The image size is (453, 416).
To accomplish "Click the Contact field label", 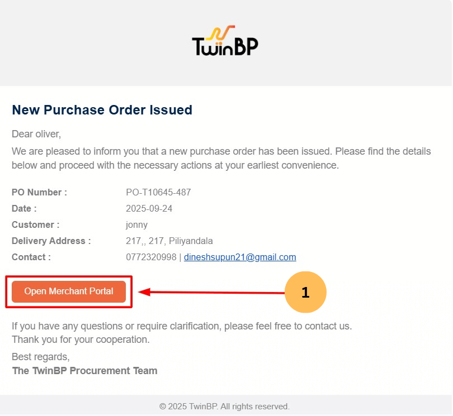I will [31, 257].
